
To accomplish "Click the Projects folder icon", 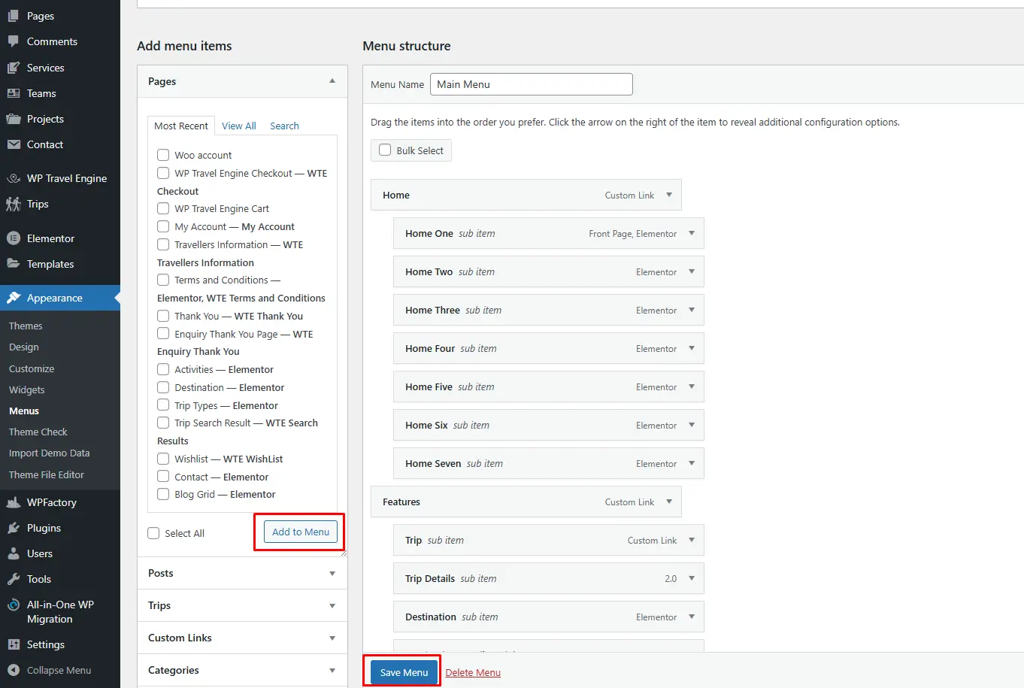I will (x=14, y=119).
